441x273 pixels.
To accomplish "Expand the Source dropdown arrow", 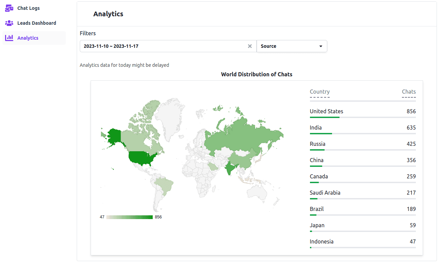I will [321, 46].
